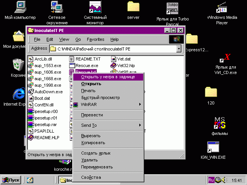The width and height of the screenshot is (247, 185).
Task: Open the Go menu
Action: coord(78,39)
